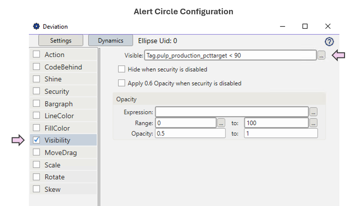Click the help question mark icon
The width and height of the screenshot is (357, 206).
tap(329, 41)
